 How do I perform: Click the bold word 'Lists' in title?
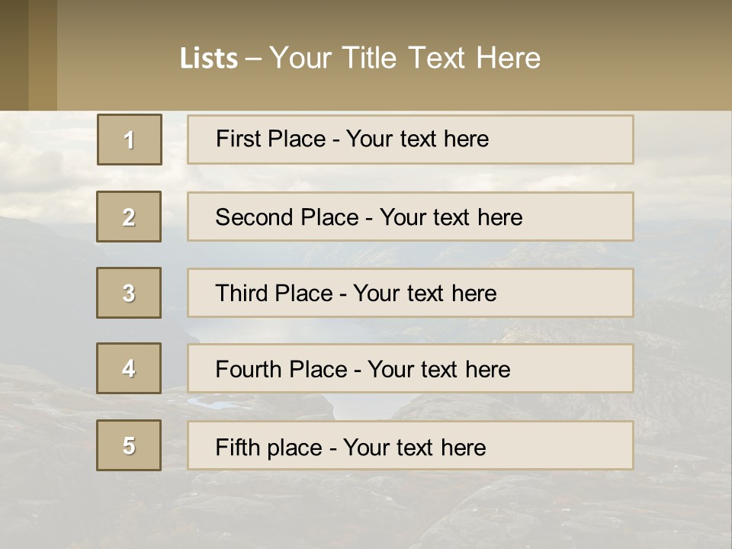(209, 58)
